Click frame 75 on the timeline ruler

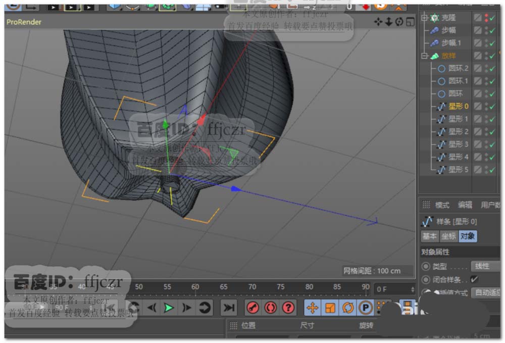pyautogui.click(x=280, y=286)
